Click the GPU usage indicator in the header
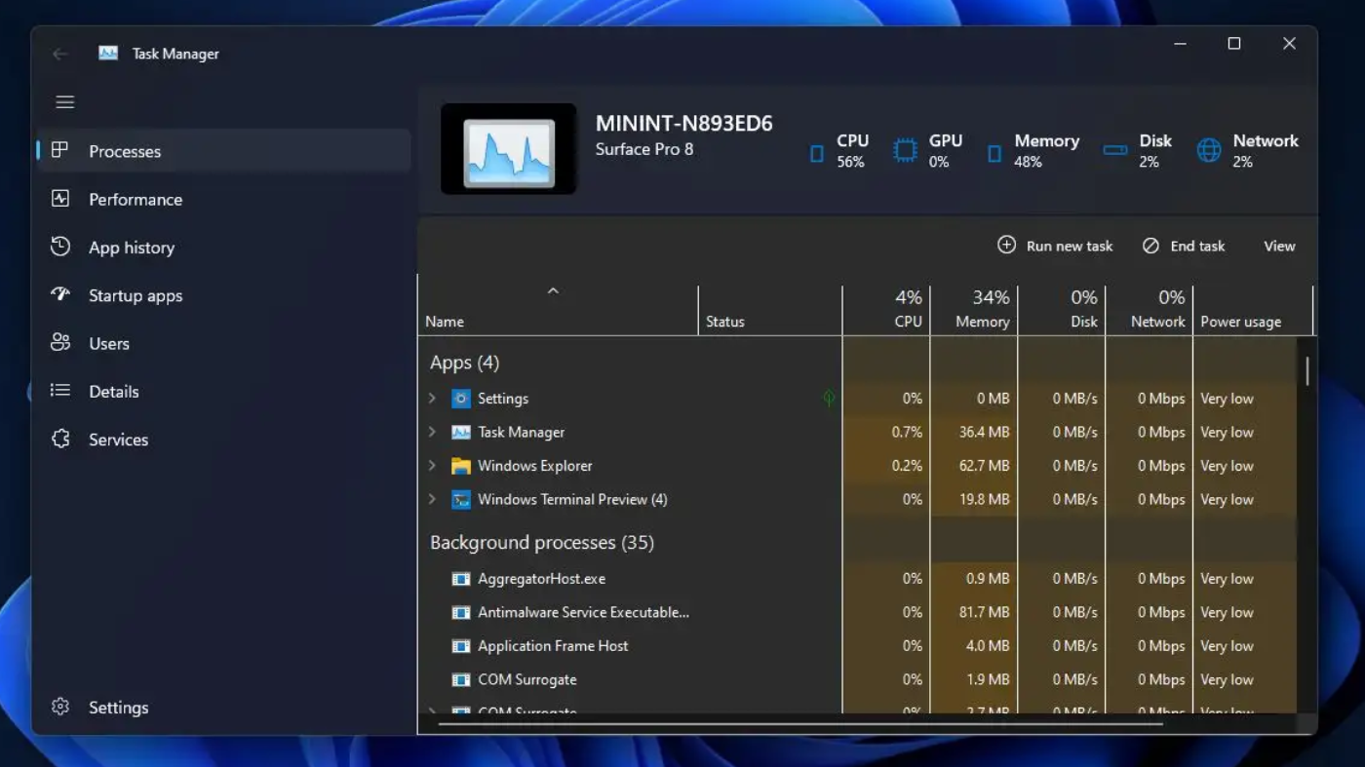This screenshot has width=1365, height=767. pos(934,150)
